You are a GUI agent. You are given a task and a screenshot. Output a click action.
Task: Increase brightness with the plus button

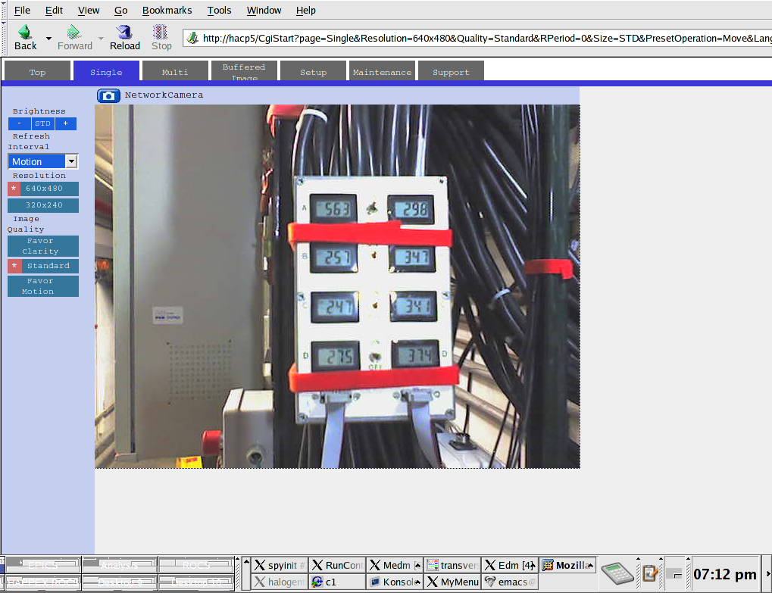[x=65, y=123]
